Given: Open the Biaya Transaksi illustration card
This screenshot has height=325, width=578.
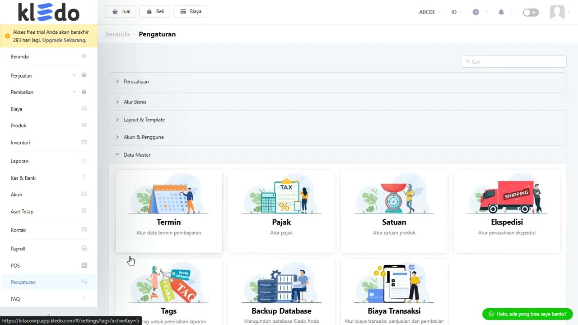Looking at the screenshot, I should tap(394, 292).
